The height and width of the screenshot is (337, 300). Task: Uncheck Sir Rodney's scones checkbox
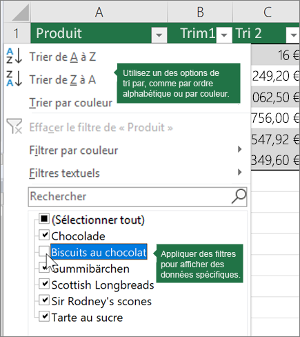(x=44, y=300)
